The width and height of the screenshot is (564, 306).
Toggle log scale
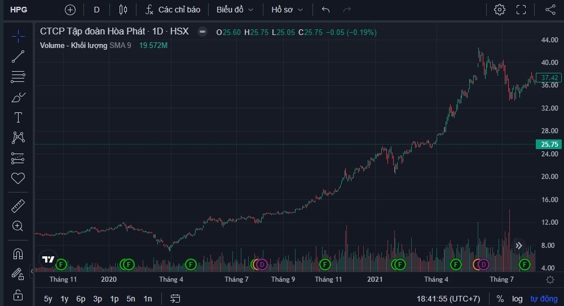click(x=517, y=299)
